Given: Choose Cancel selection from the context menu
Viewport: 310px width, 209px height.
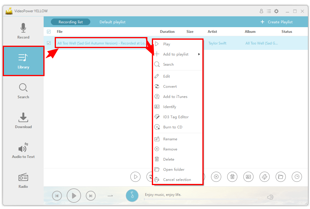Looking at the screenshot, I should click(178, 179).
